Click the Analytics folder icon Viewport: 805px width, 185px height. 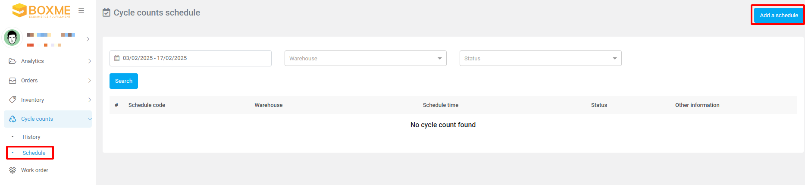13,61
